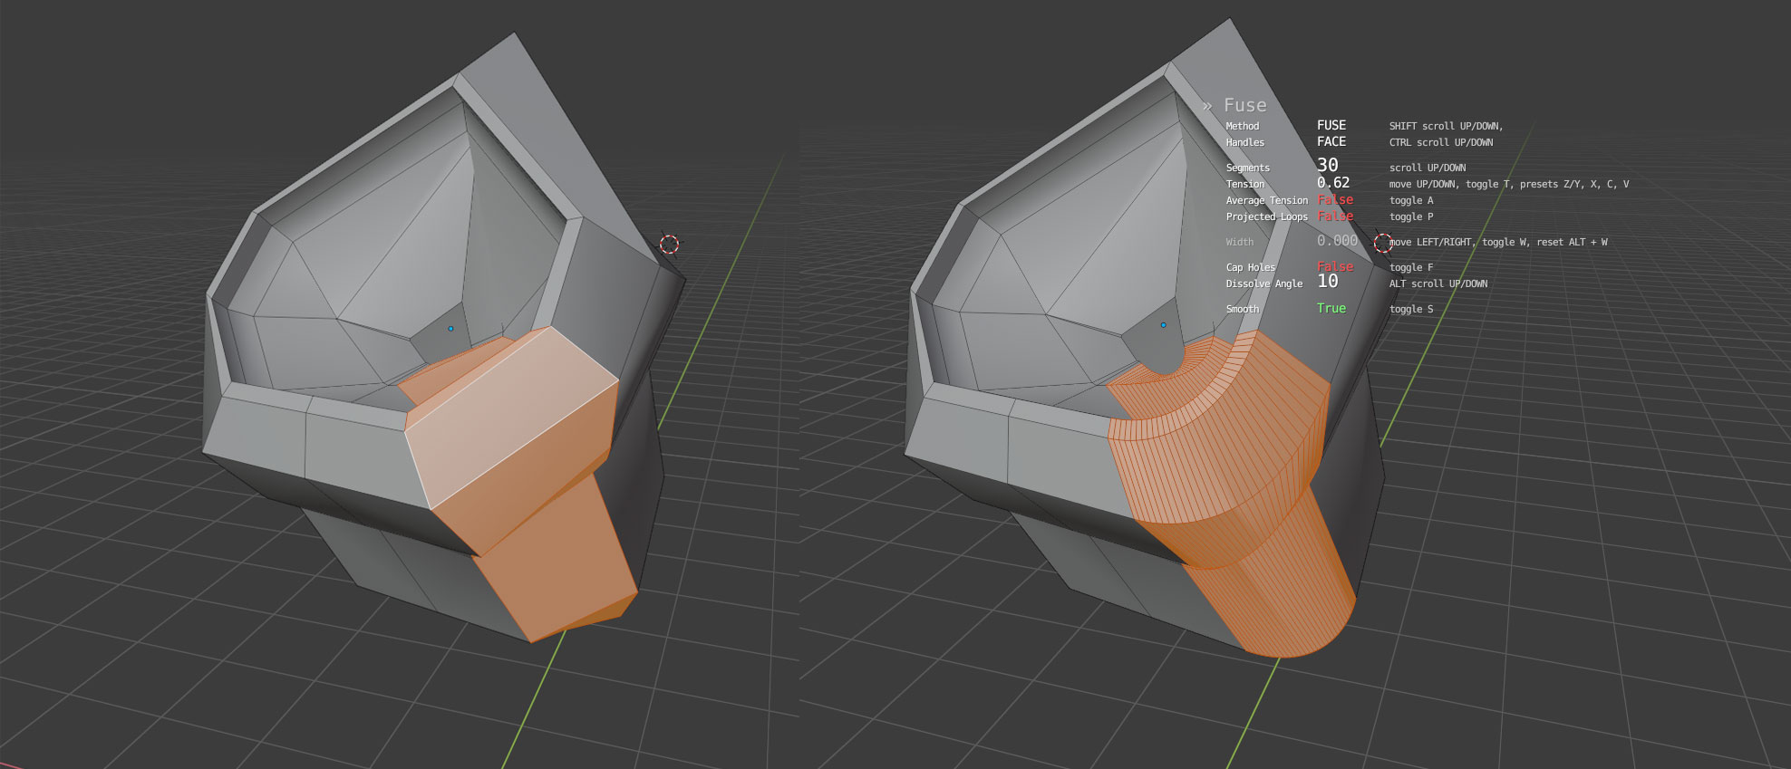The width and height of the screenshot is (1791, 769).
Task: Click the Width value 0.000
Action: point(1337,241)
